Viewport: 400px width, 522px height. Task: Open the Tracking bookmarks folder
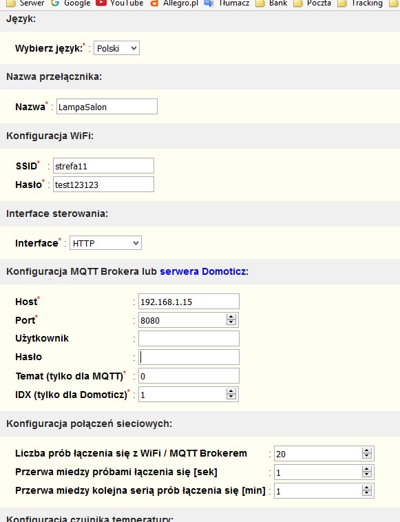360,3
